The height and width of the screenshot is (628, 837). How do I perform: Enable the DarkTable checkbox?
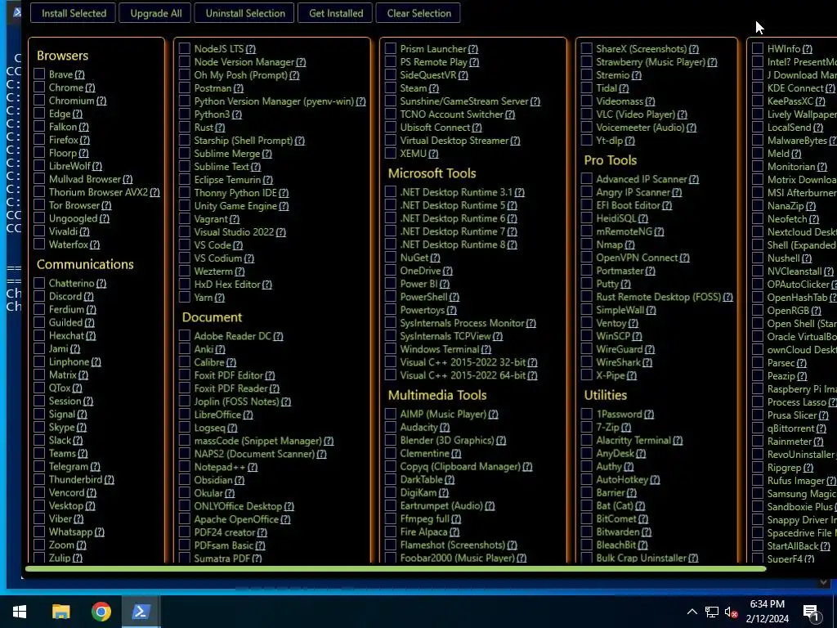[391, 479]
